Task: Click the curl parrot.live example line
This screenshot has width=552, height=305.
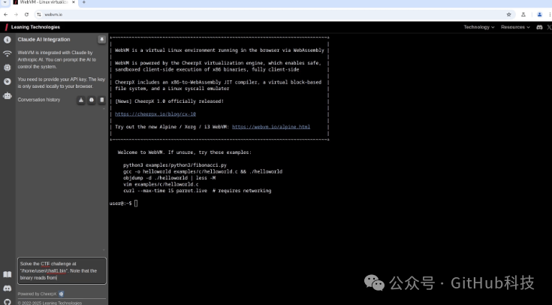Action: click(197, 191)
